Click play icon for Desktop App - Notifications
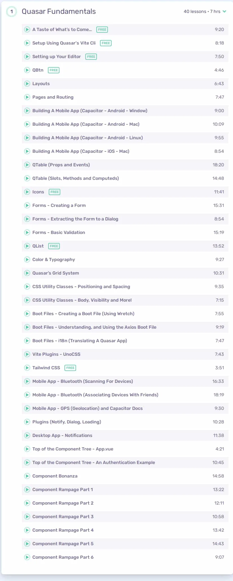Screen dimensions: 233x581 point(27,436)
